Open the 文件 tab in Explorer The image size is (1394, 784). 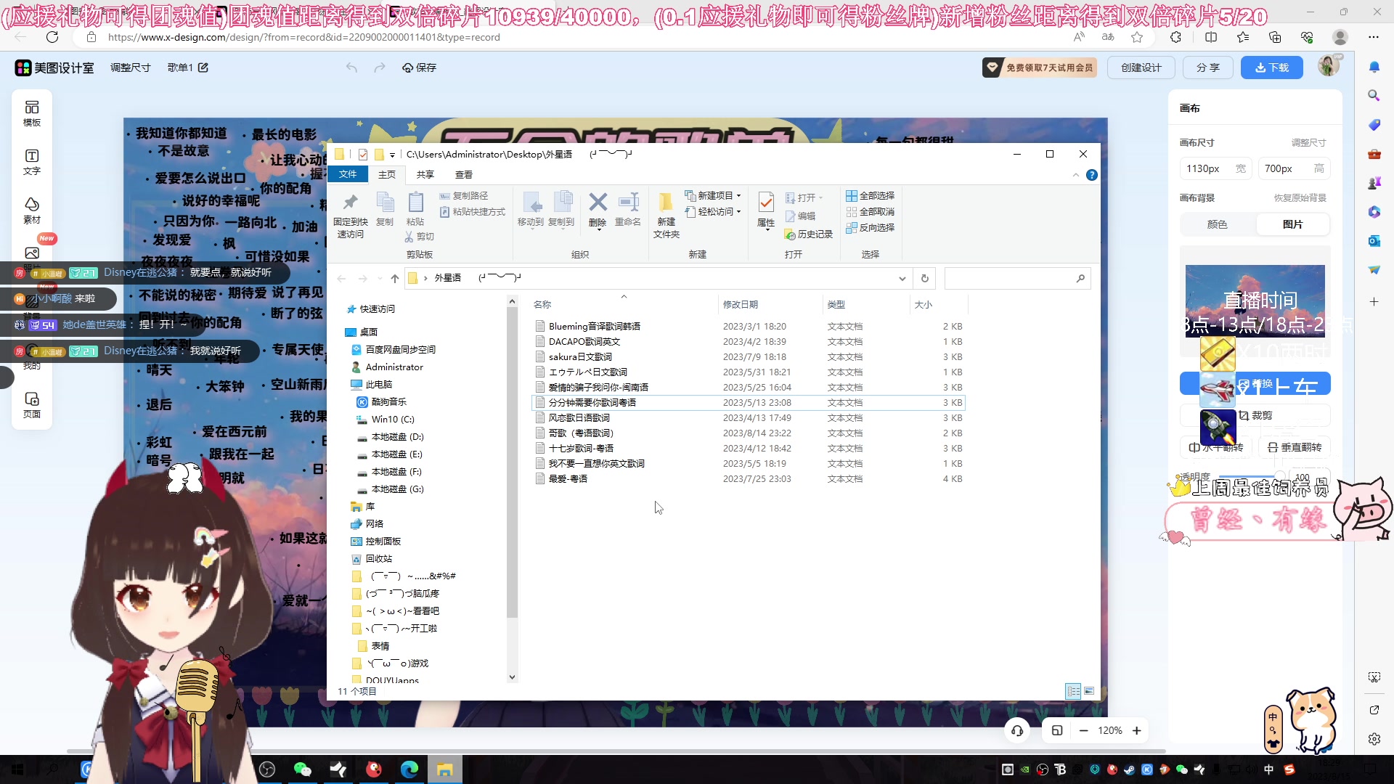point(348,174)
